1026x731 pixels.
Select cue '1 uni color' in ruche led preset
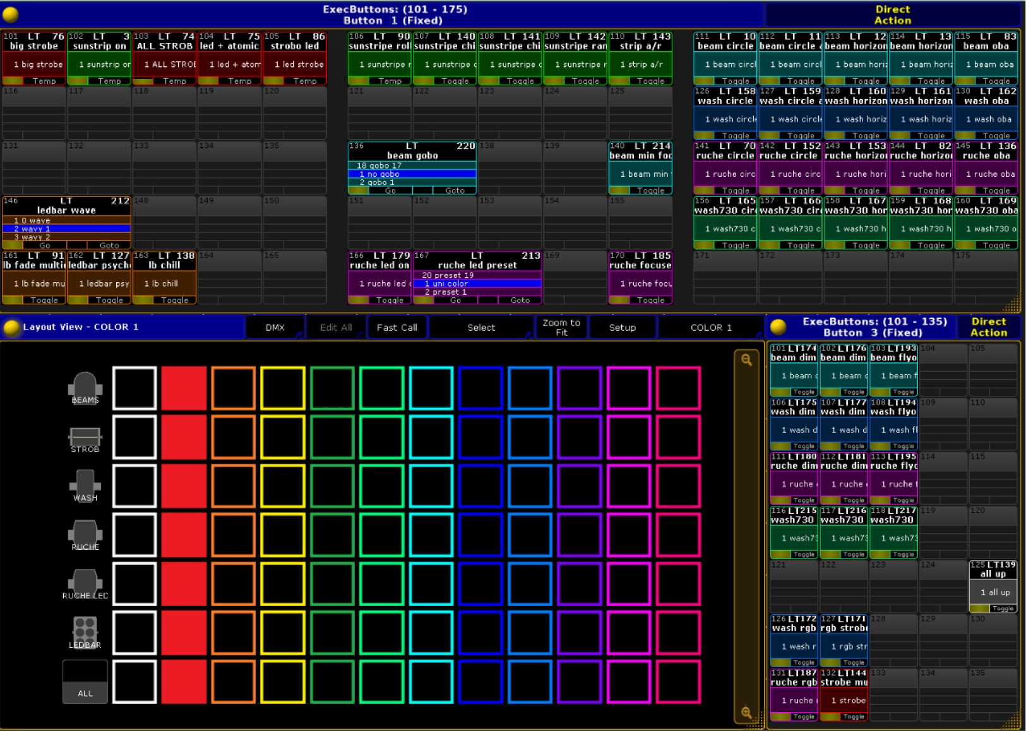477,283
